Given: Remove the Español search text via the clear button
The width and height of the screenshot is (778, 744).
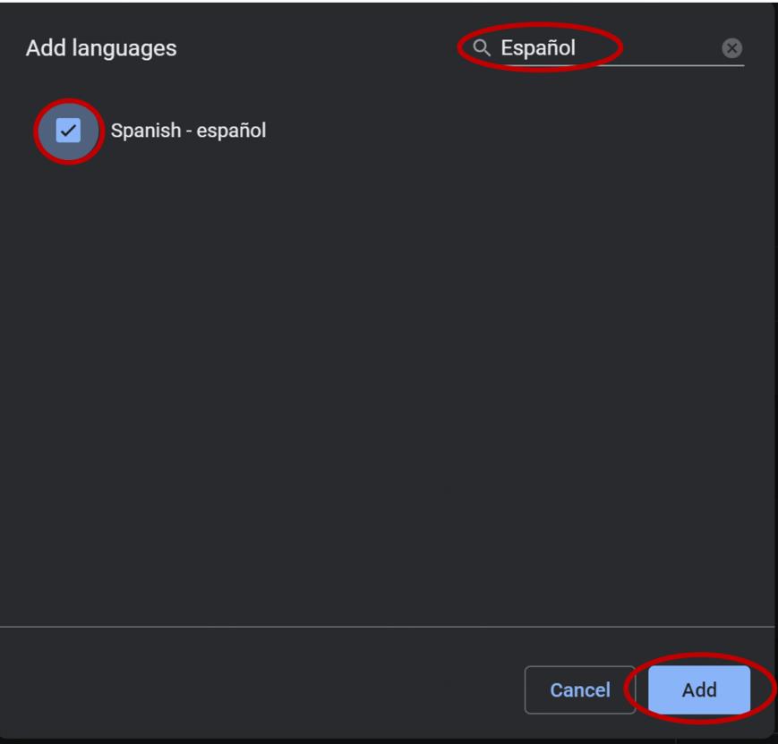Looking at the screenshot, I should (731, 48).
